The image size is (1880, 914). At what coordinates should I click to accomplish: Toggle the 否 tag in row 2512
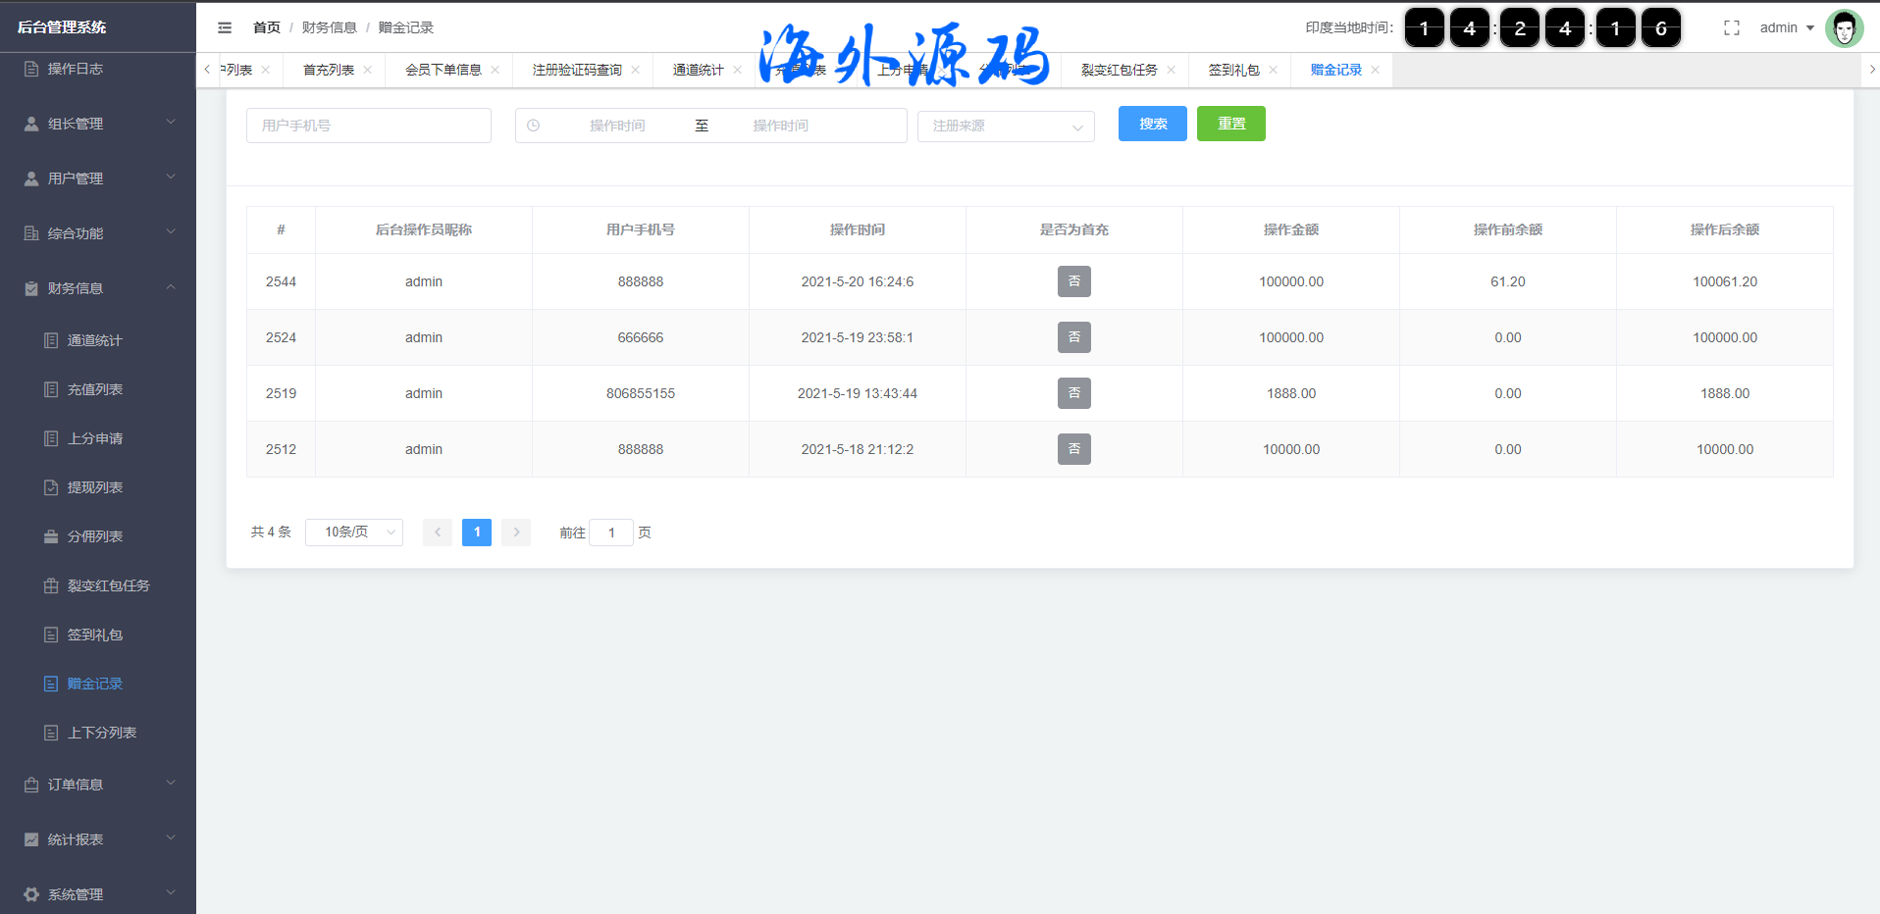click(1073, 449)
